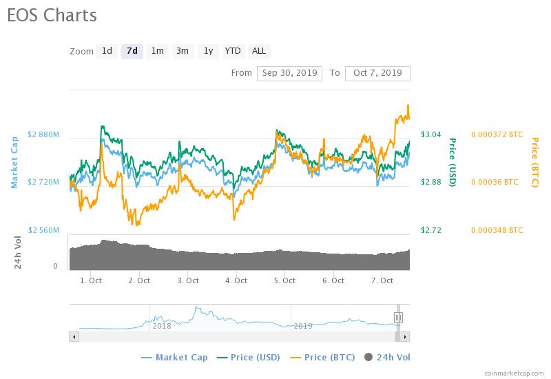This screenshot has width=551, height=379.
Task: Click the navigator scroll-right arrow
Action: coord(405,337)
